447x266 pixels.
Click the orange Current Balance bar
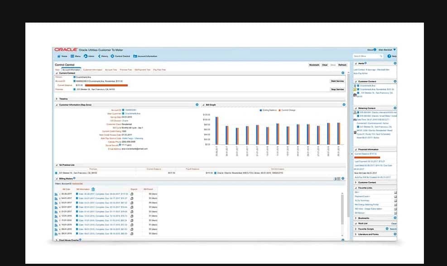(106, 85)
